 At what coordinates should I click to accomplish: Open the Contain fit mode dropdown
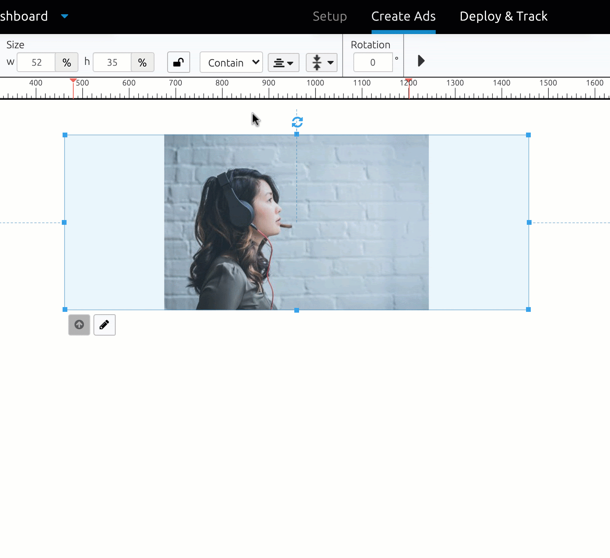coord(231,62)
